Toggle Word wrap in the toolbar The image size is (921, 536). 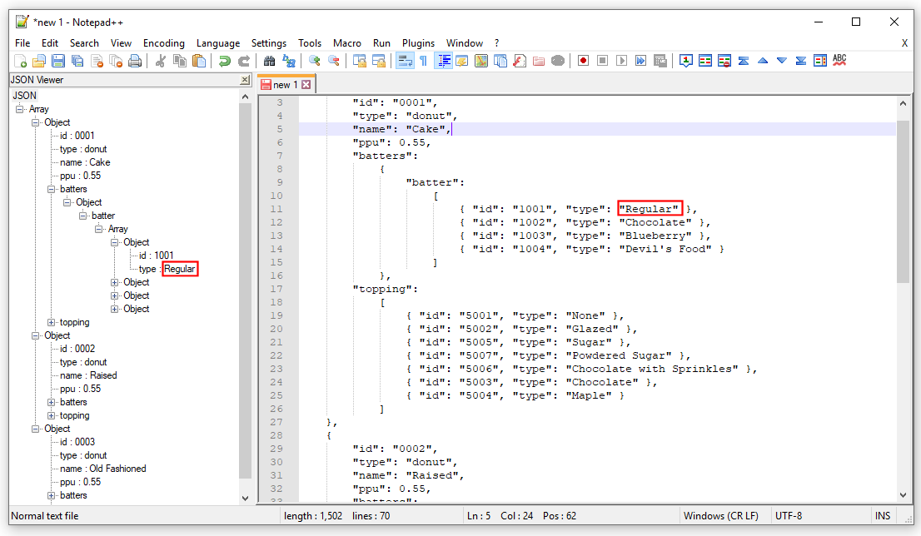tap(405, 61)
